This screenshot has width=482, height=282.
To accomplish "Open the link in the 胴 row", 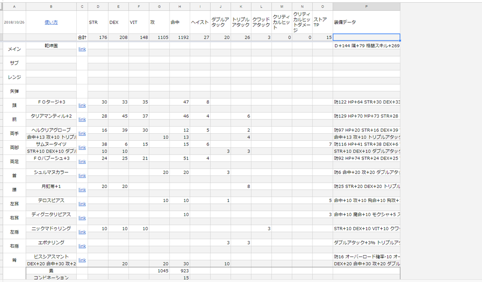I will click(82, 119).
